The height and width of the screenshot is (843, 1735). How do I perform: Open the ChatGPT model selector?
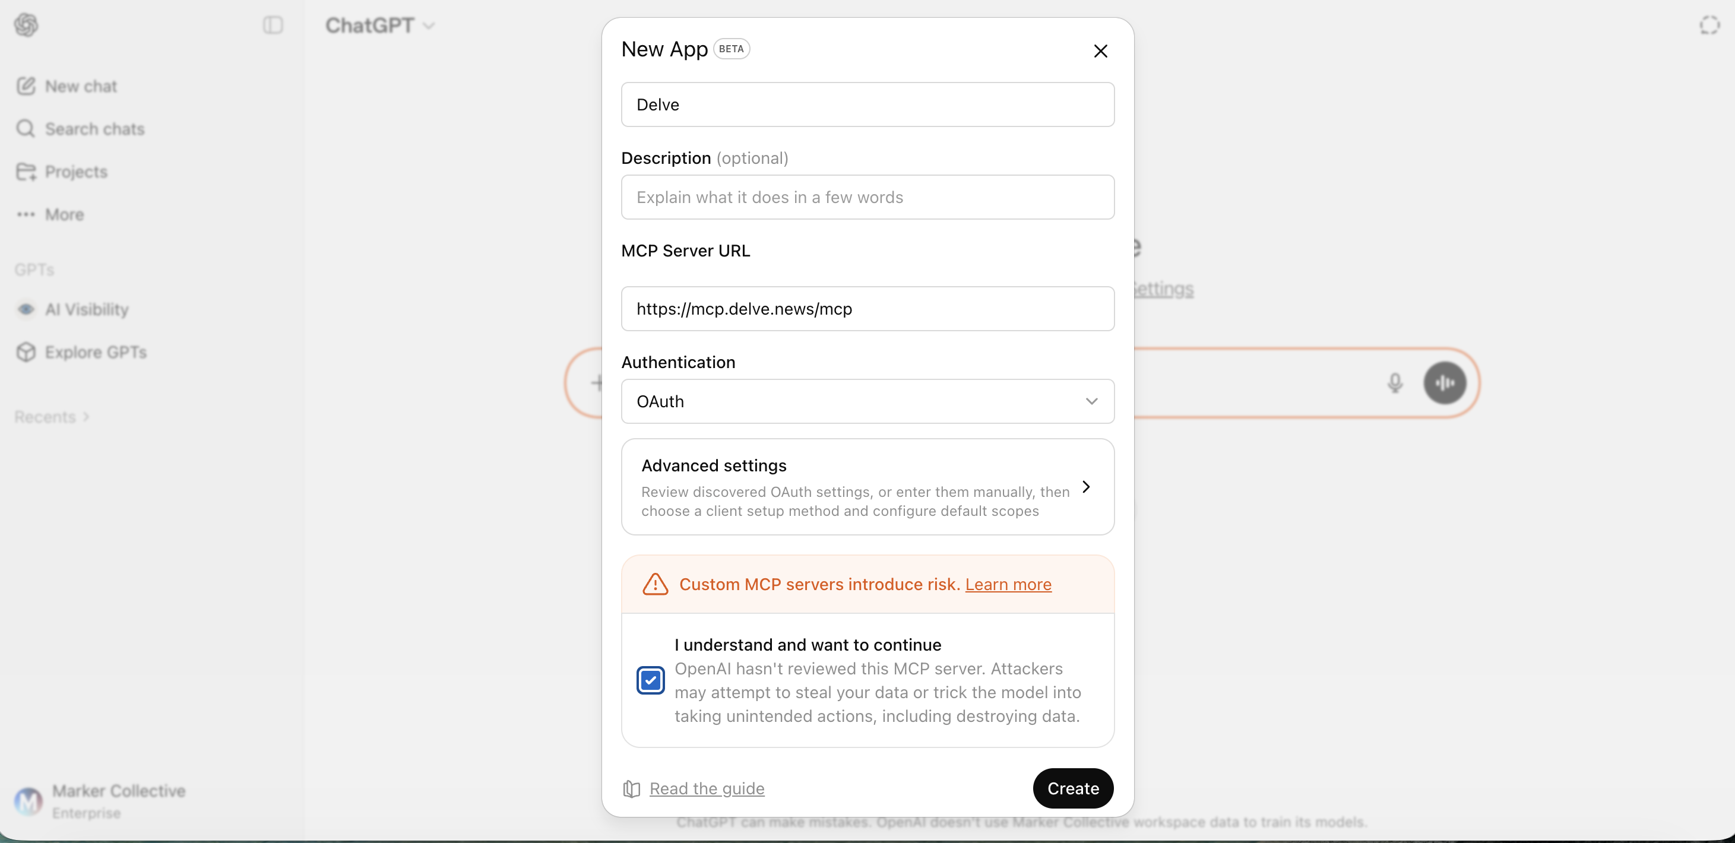[380, 26]
